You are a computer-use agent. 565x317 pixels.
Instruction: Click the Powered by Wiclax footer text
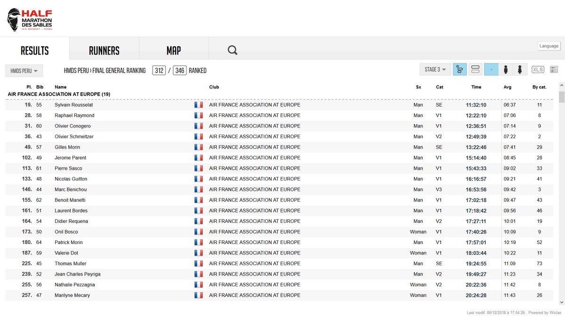pos(545,312)
